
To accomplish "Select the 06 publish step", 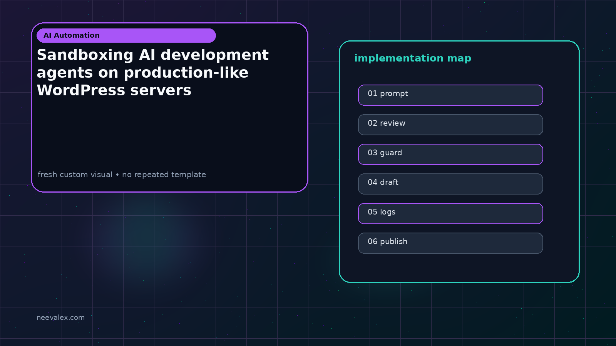I will pyautogui.click(x=450, y=243).
